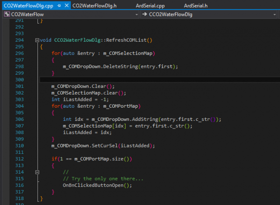Click the RefreshCOMList function name
Viewport: 280px width, 205px height.
[126, 40]
